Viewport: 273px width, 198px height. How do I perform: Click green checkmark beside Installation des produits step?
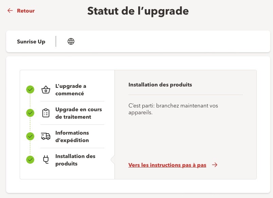pyautogui.click(x=30, y=159)
